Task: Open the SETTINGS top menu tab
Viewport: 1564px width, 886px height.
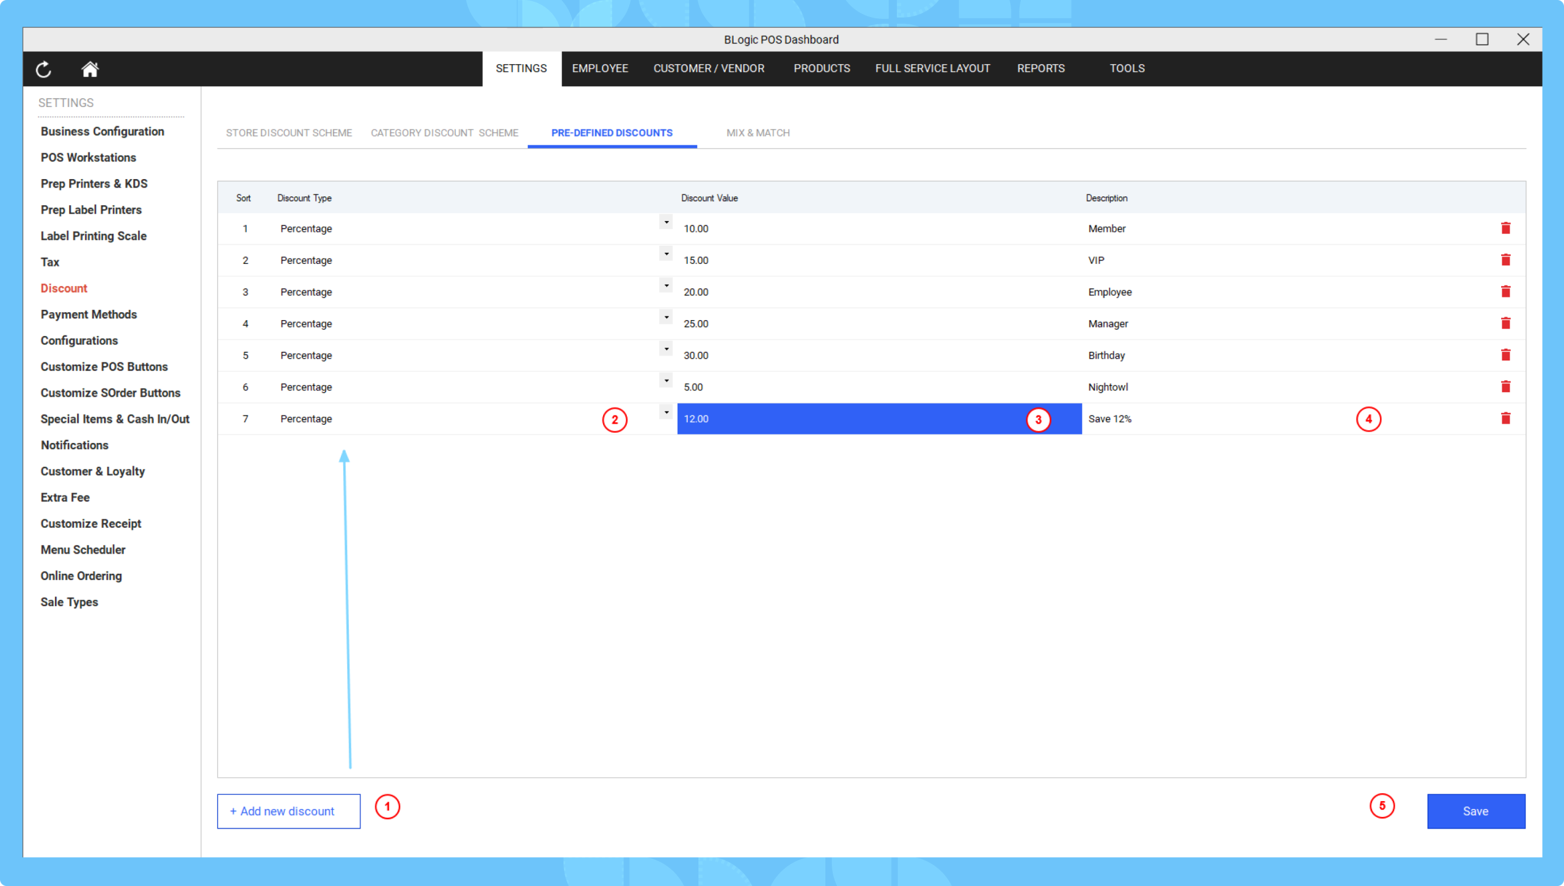Action: pos(521,68)
